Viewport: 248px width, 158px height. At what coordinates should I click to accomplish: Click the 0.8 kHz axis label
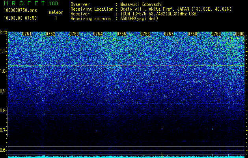point(3,111)
